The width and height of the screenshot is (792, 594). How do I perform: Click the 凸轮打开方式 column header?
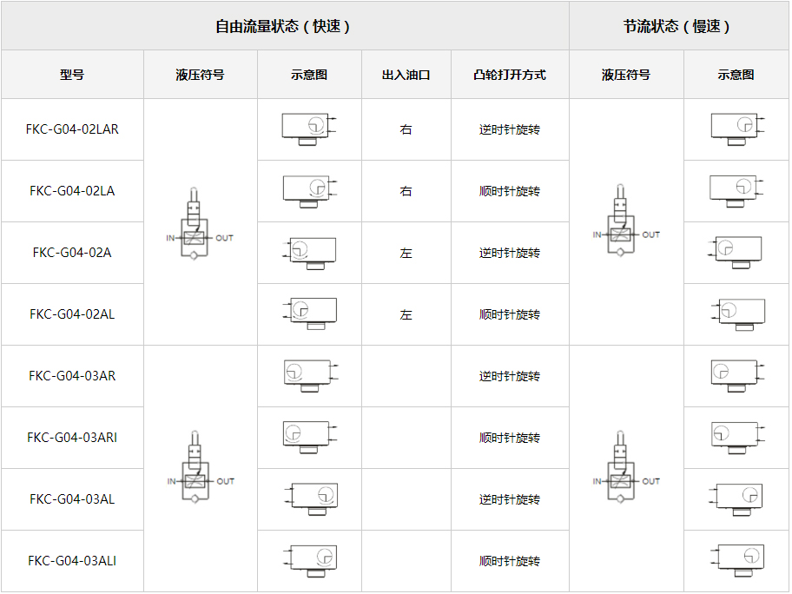[x=510, y=75]
